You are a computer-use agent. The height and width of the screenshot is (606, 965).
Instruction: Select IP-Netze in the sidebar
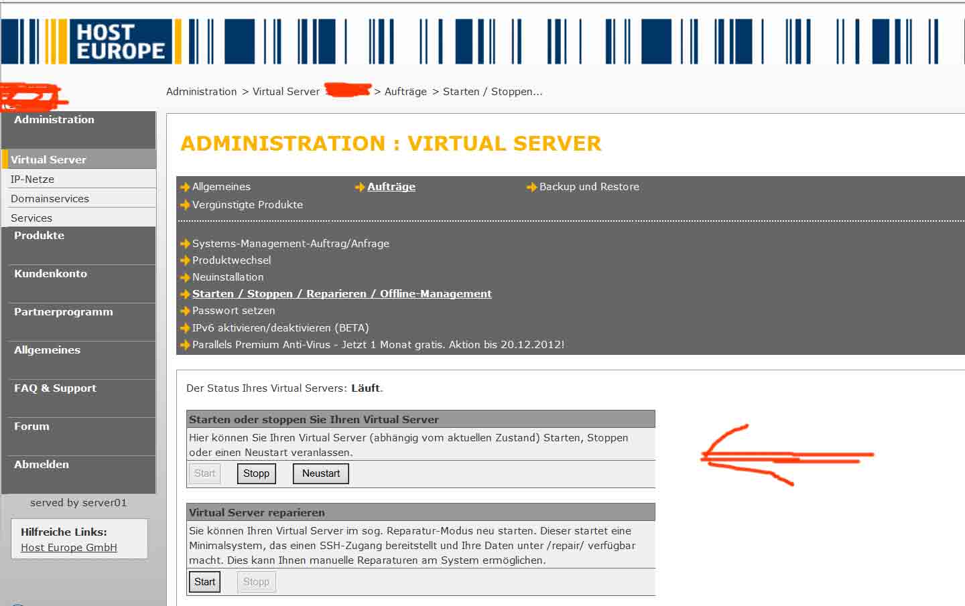tap(78, 179)
